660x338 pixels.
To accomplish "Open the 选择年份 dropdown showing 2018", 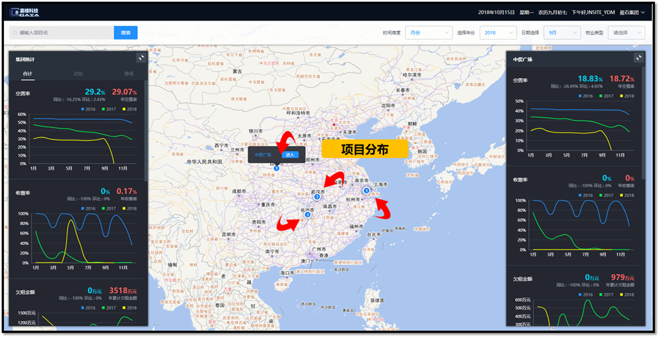I will tap(499, 33).
